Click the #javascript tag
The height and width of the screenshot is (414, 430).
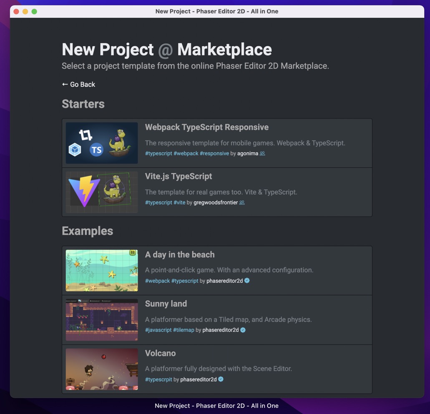[158, 330]
